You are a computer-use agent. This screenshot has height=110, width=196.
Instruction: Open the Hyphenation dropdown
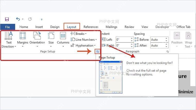tap(83, 45)
